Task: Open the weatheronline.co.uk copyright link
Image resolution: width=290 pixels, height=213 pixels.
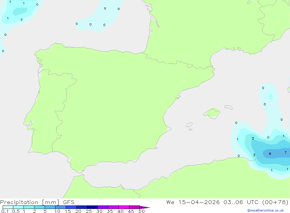Action: coord(266,210)
